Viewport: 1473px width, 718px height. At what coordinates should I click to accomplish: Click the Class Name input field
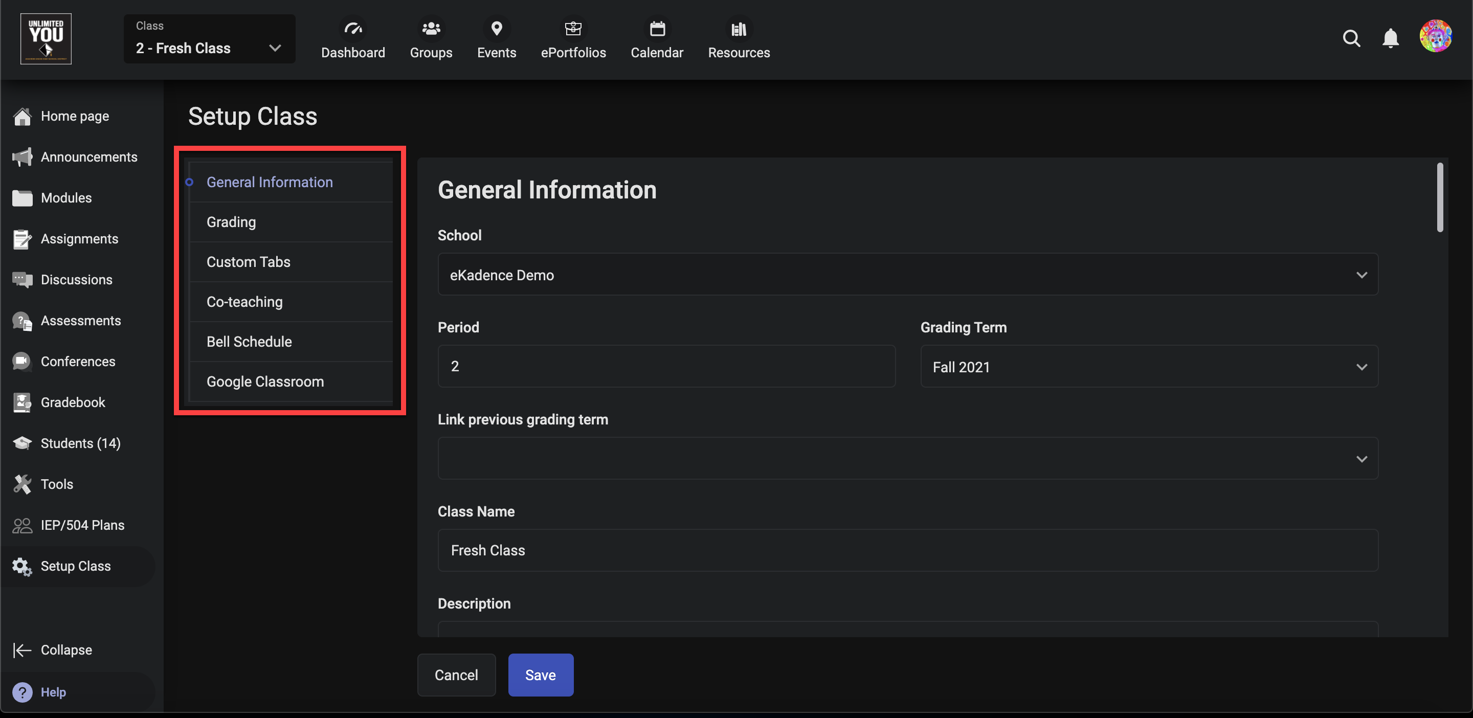point(907,550)
